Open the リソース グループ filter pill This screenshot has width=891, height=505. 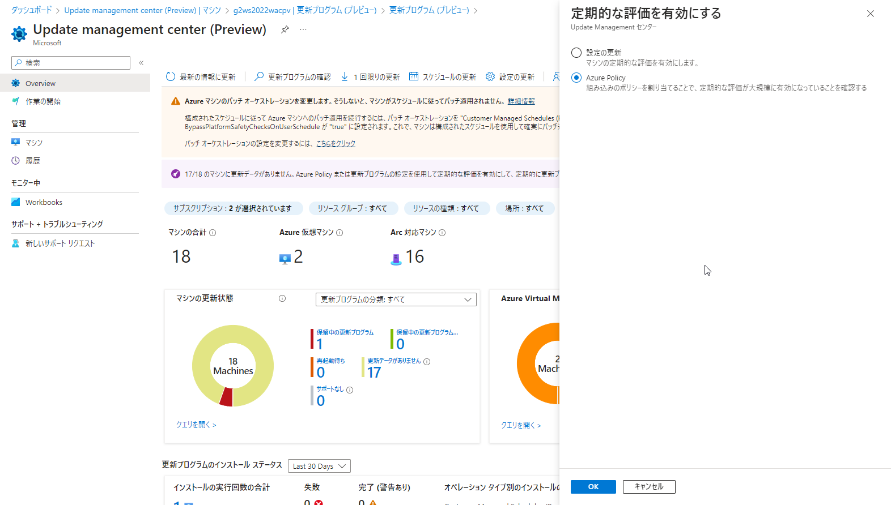coord(353,208)
